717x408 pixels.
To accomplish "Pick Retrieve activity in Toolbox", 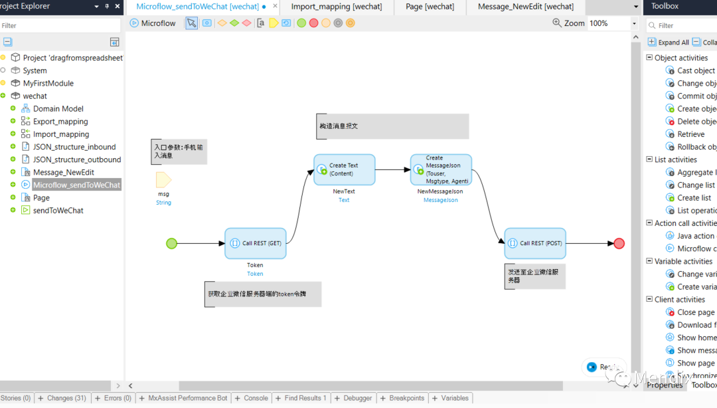I will (x=685, y=134).
